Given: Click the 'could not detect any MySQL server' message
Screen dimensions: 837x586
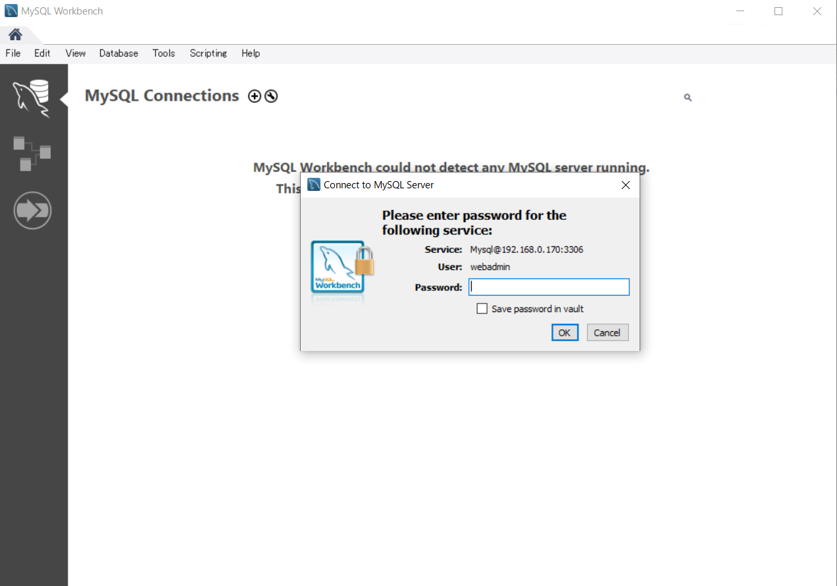Looking at the screenshot, I should [x=451, y=167].
